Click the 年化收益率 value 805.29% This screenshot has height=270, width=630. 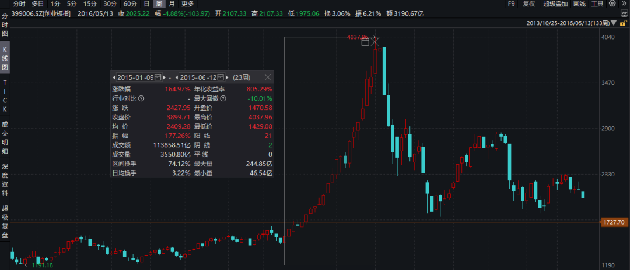pyautogui.click(x=259, y=89)
